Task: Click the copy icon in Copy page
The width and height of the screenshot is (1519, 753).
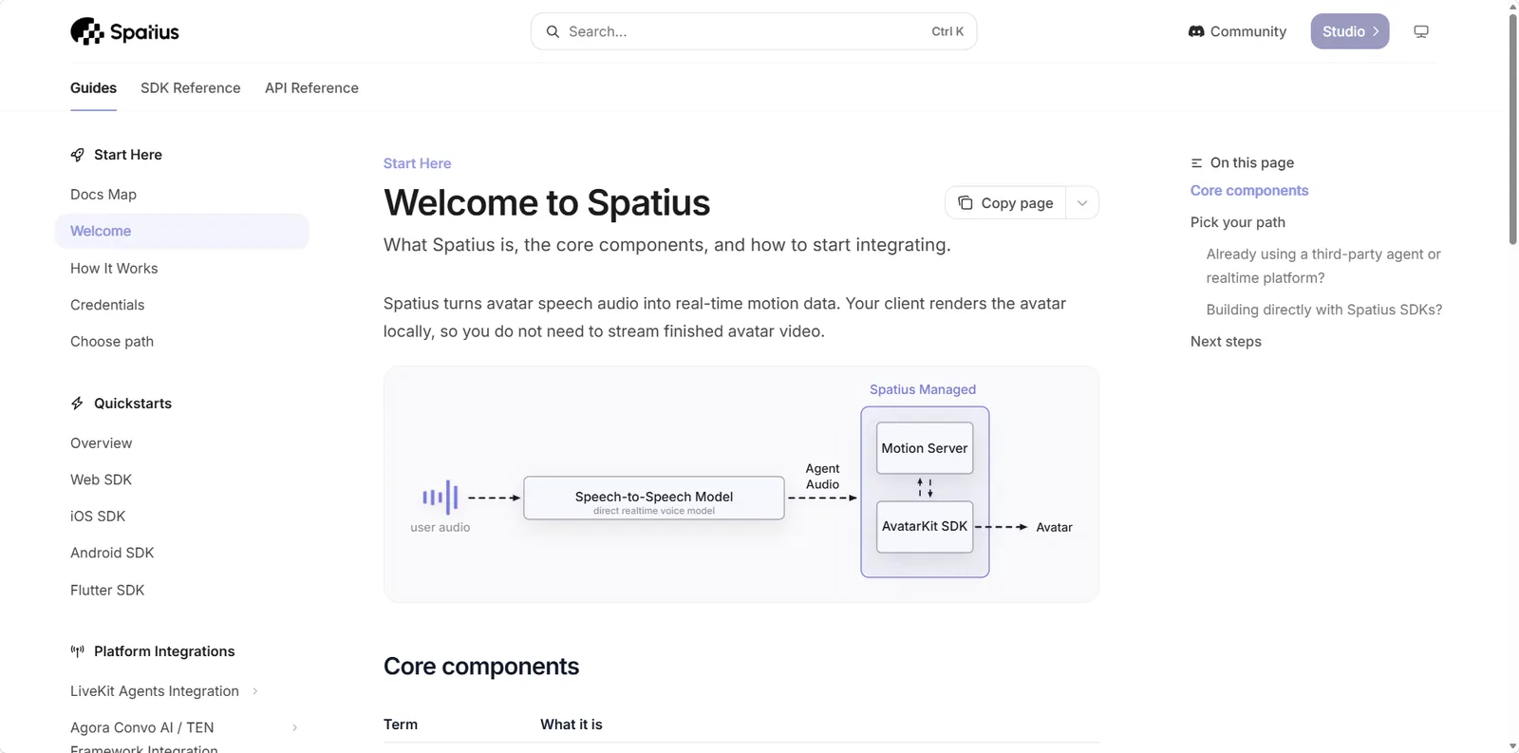Action: point(966,203)
